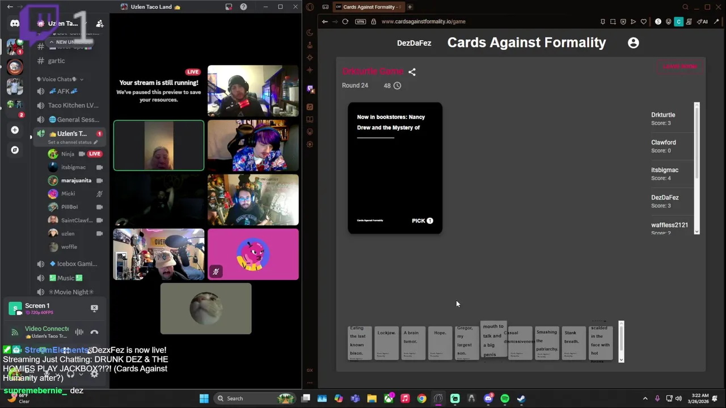Select the Hope white card

click(x=440, y=342)
